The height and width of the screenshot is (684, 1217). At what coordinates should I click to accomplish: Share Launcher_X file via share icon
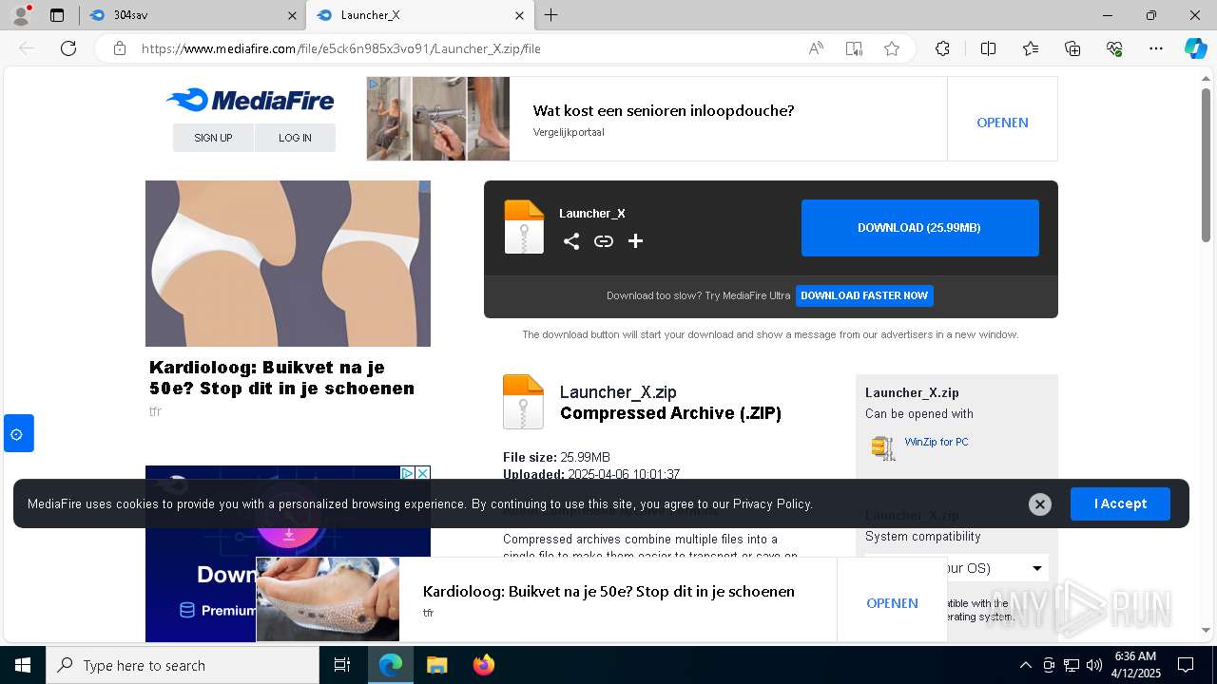click(x=571, y=241)
